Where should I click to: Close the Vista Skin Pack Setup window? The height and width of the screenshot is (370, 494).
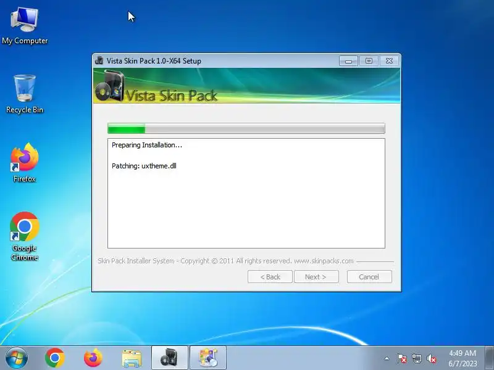tap(390, 60)
